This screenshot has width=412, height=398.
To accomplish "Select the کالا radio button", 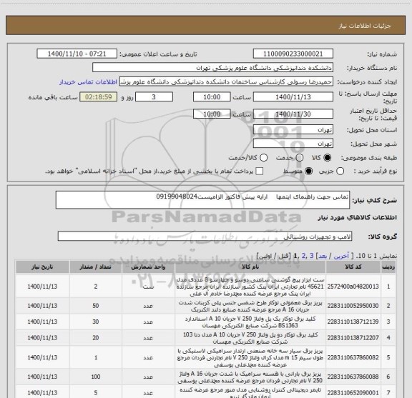I will [x=328, y=157].
